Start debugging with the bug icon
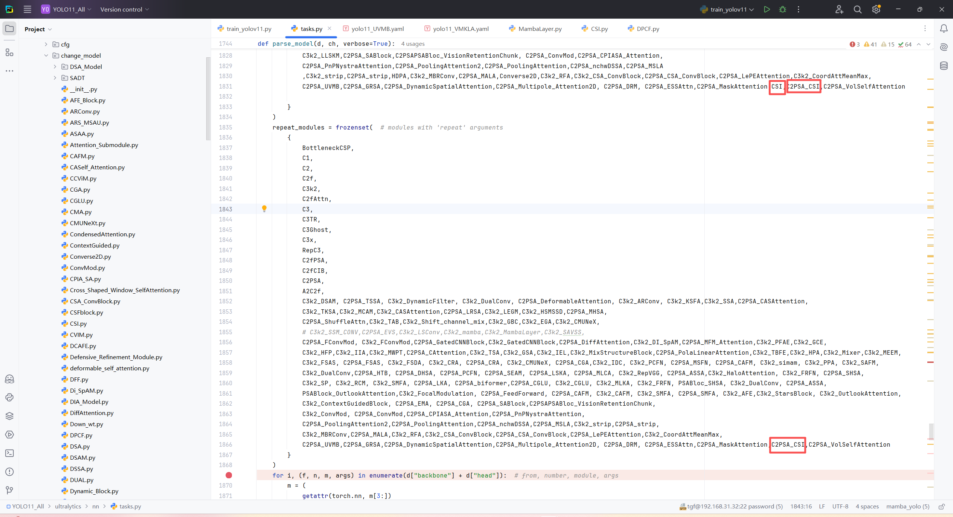 (x=783, y=9)
